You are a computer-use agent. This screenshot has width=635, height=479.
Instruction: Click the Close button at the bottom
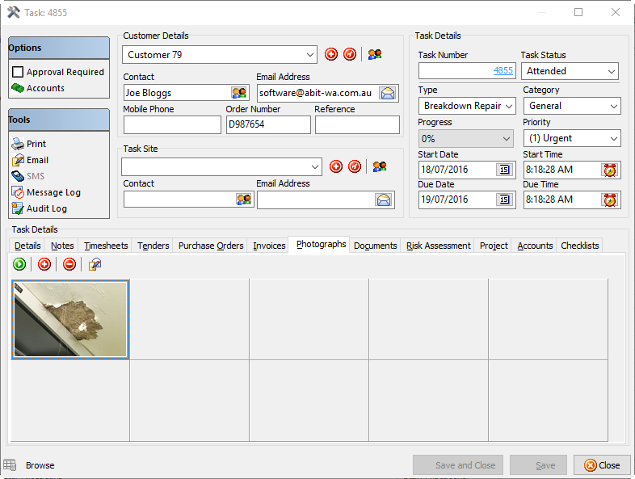point(602,465)
